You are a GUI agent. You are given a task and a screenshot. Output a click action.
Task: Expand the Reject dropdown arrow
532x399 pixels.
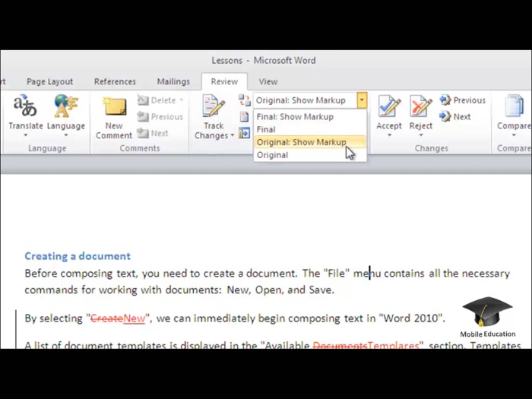[x=421, y=135]
